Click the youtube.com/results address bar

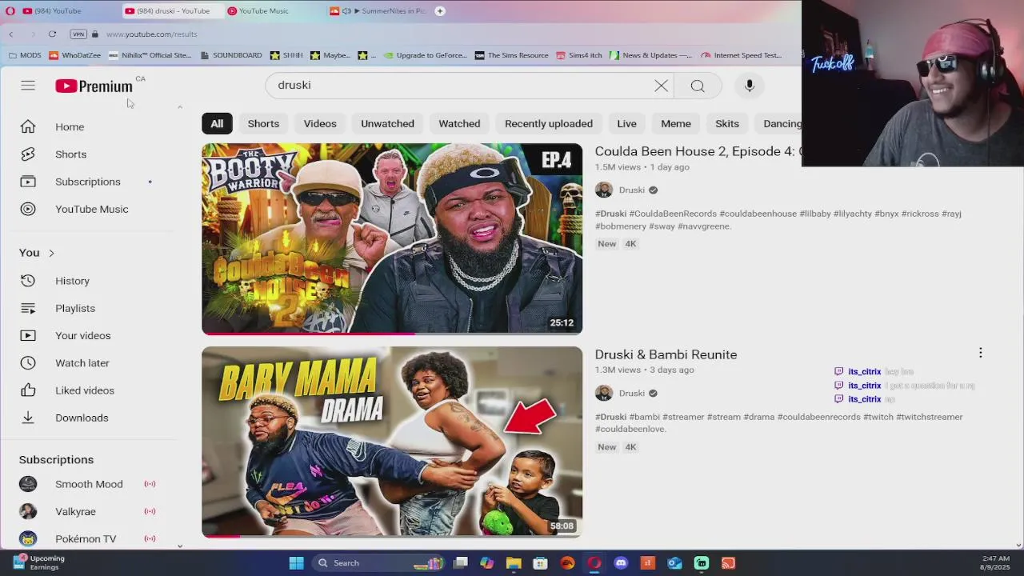(152, 34)
